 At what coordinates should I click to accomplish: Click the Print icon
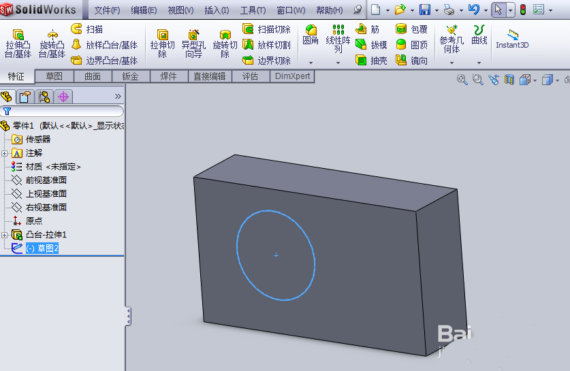pos(449,10)
